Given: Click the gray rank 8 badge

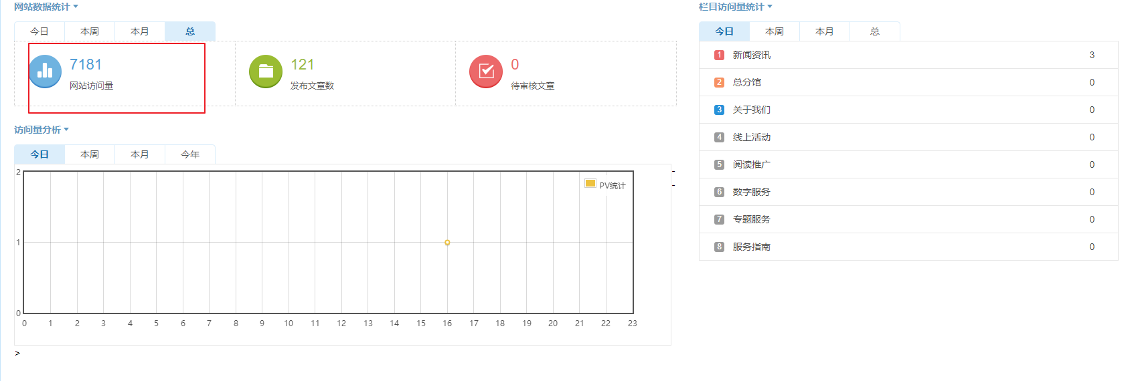Looking at the screenshot, I should point(719,247).
